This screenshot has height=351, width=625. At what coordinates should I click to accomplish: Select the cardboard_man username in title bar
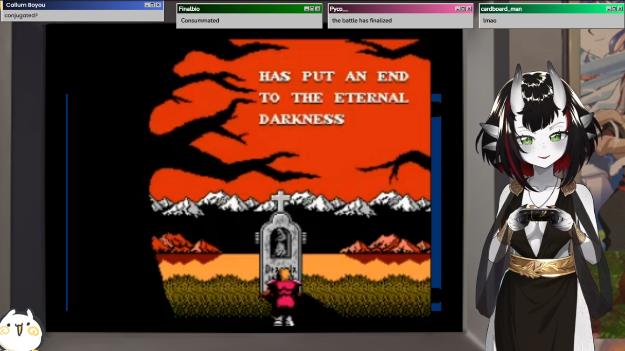501,9
